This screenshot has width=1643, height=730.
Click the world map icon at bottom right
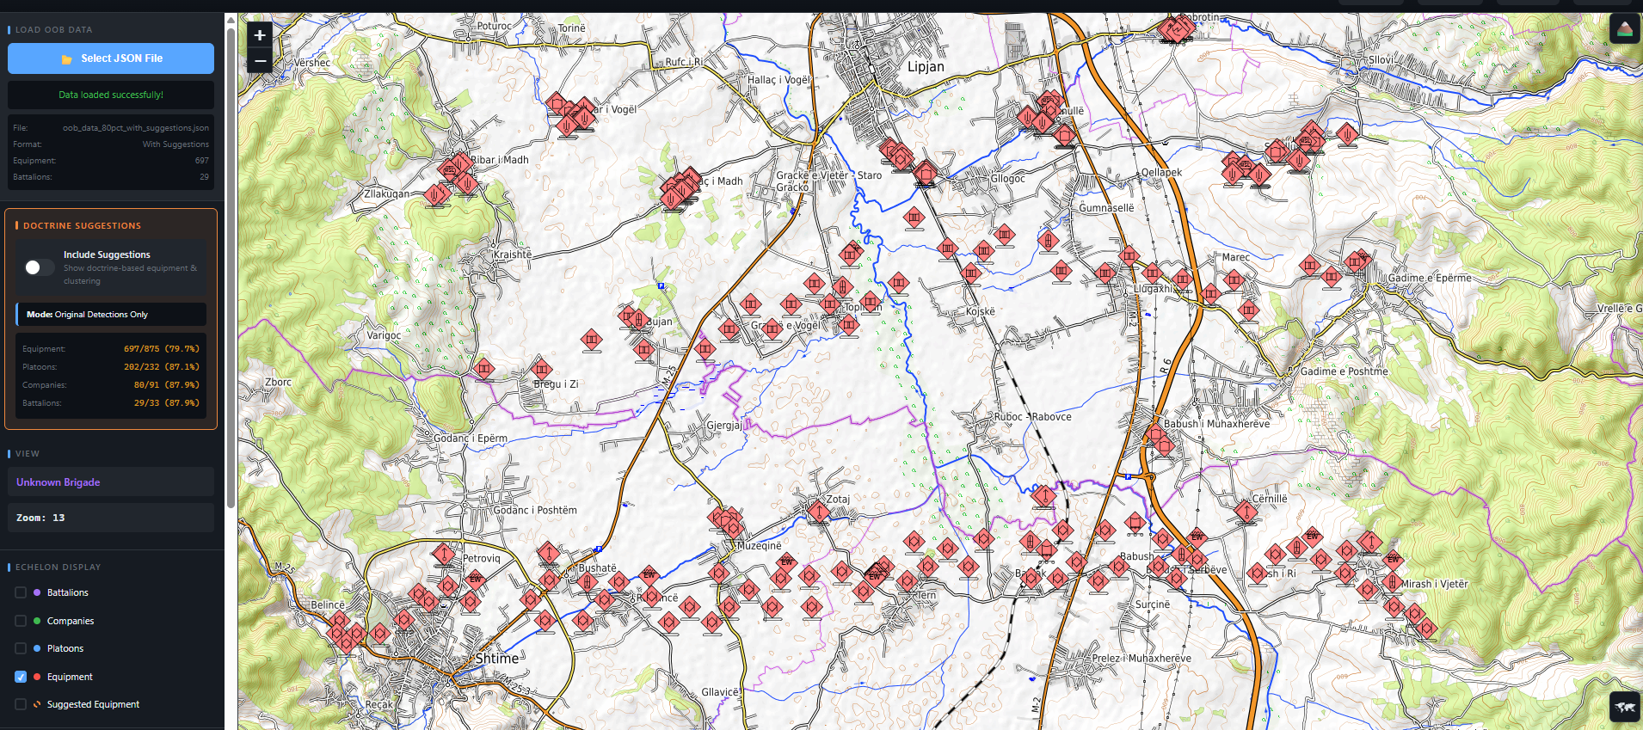tap(1624, 707)
